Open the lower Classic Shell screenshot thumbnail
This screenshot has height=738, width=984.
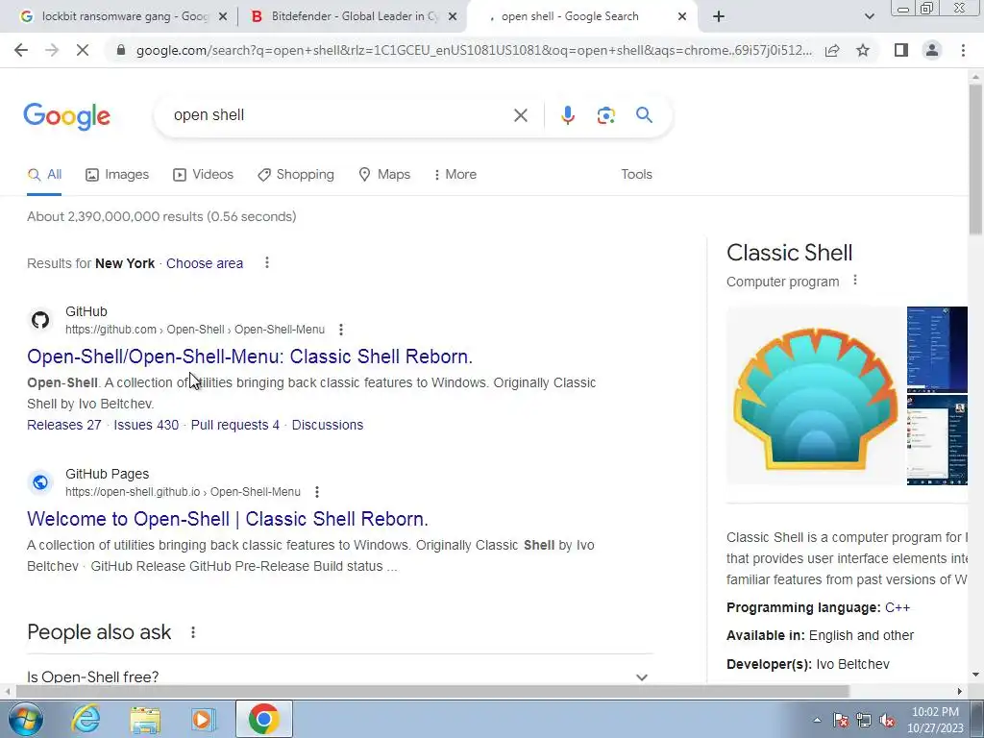click(937, 440)
